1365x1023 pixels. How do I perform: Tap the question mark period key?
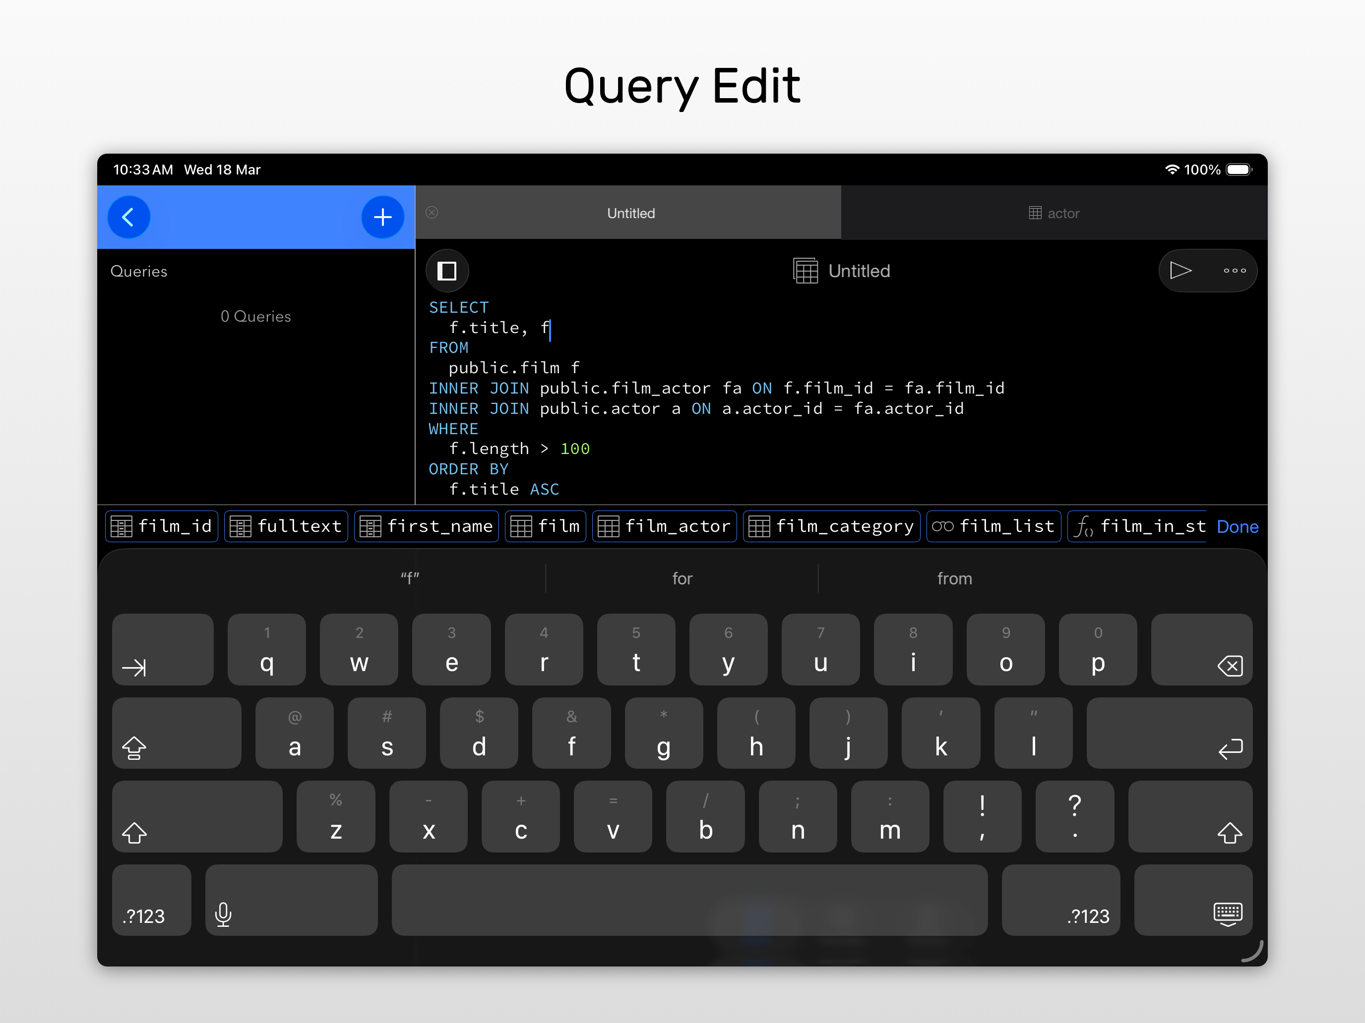tap(1075, 816)
